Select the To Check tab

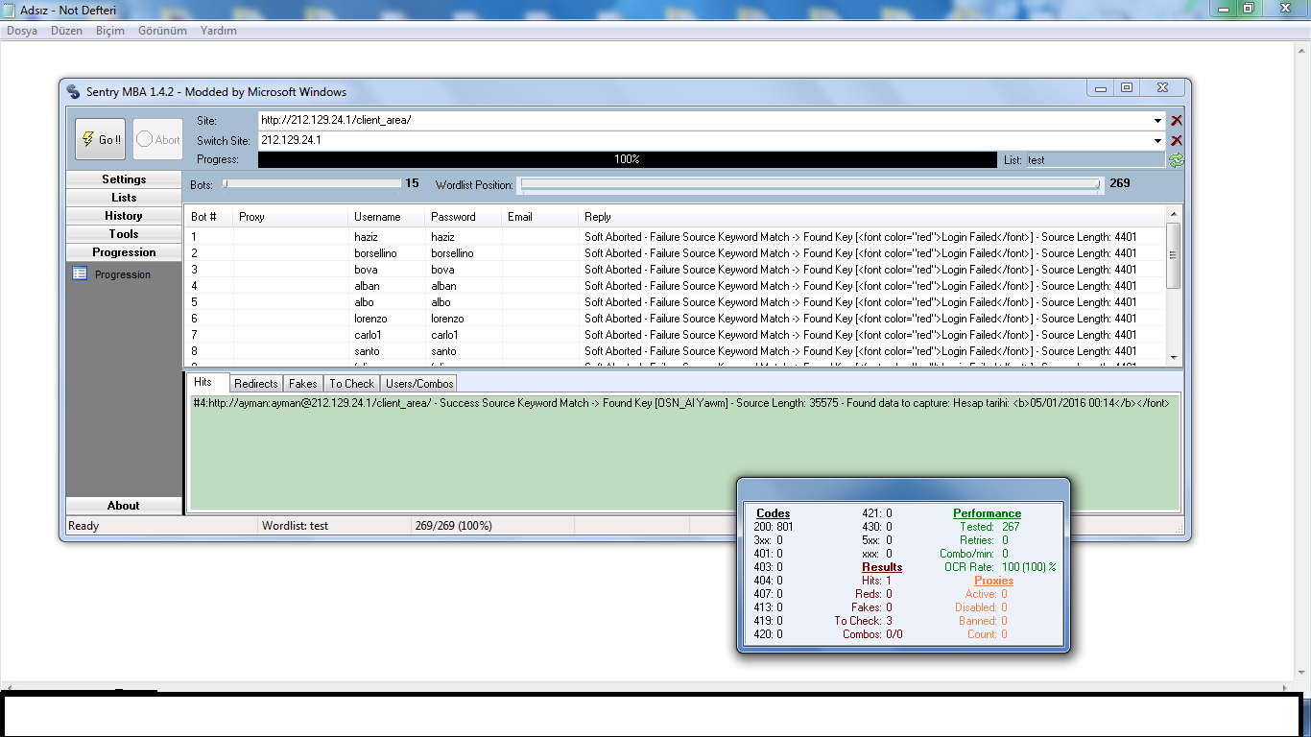coord(351,384)
